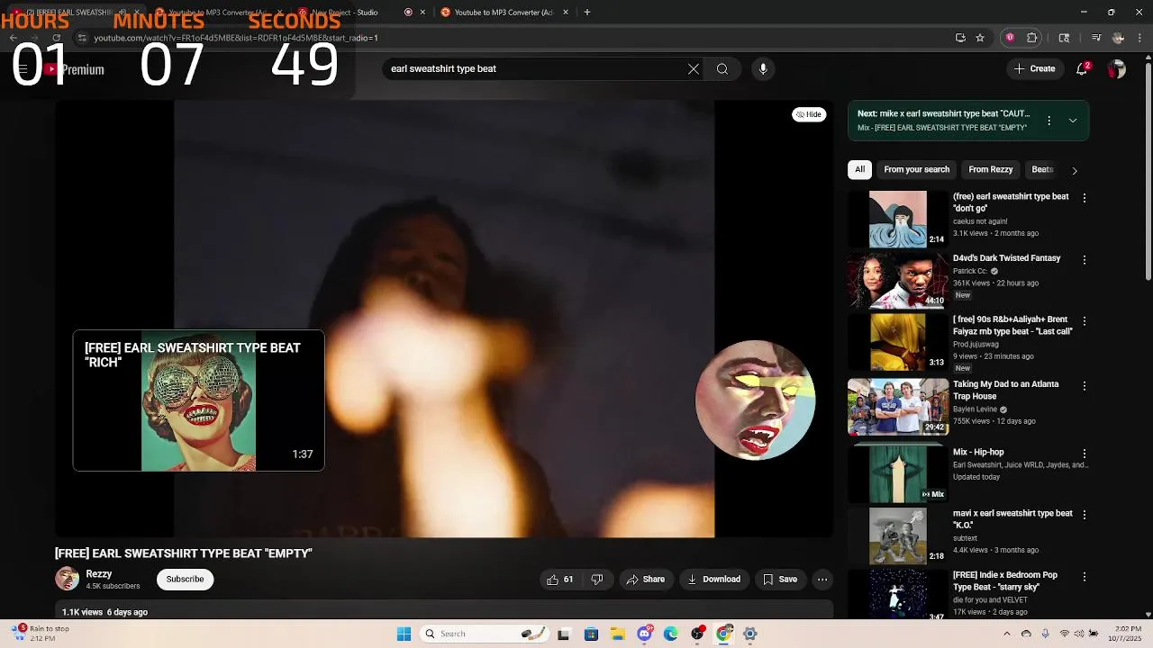Open the Rezzy channel avatar
Viewport: 1153px width, 648px height.
[67, 579]
